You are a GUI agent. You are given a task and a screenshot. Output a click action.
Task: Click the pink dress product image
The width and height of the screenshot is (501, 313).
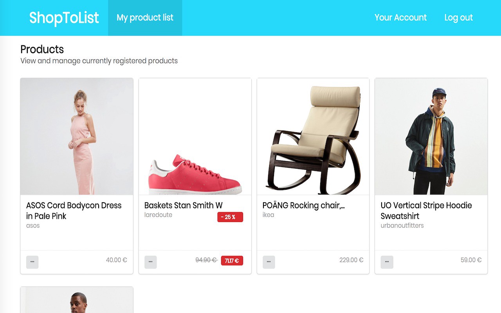tap(77, 136)
